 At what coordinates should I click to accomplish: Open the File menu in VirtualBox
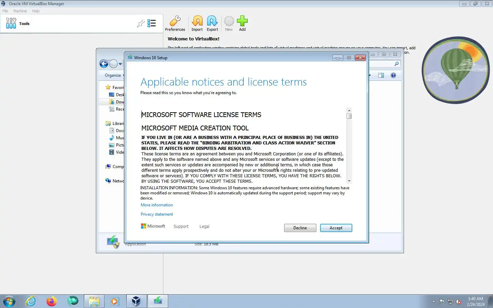point(5,11)
